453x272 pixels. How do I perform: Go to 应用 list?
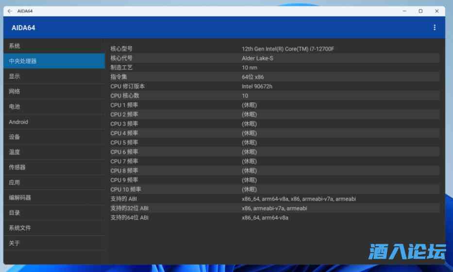(x=54, y=182)
